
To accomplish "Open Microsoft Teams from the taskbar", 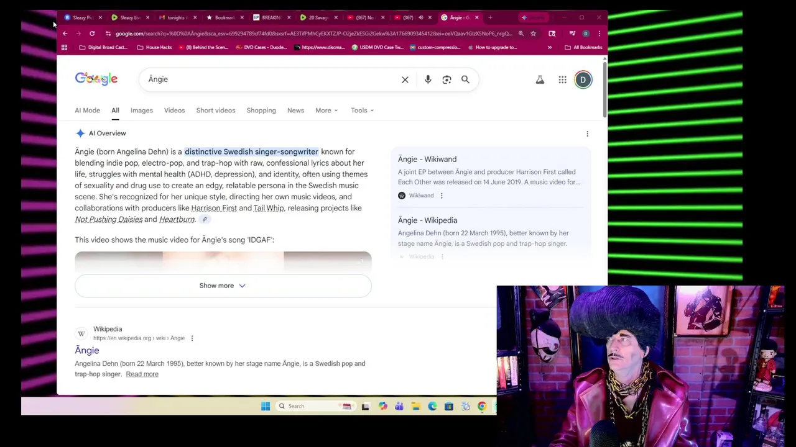I will 399,406.
